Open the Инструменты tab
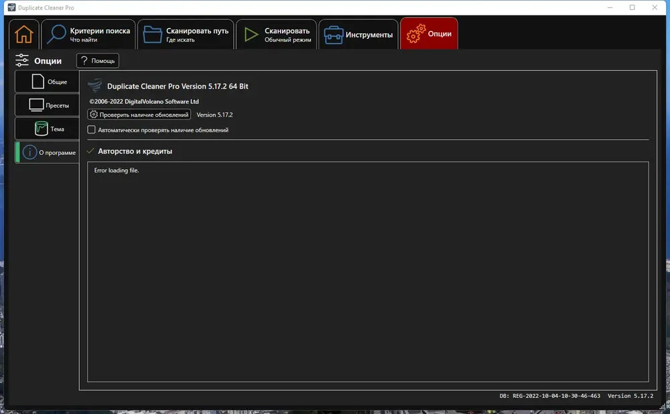The height and width of the screenshot is (414, 670). (x=358, y=34)
